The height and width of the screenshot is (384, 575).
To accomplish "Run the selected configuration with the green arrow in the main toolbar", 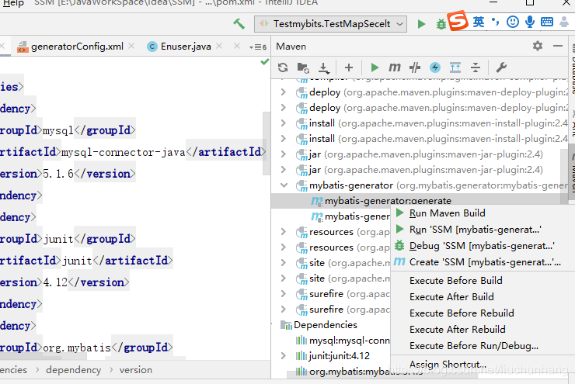I will click(x=421, y=24).
